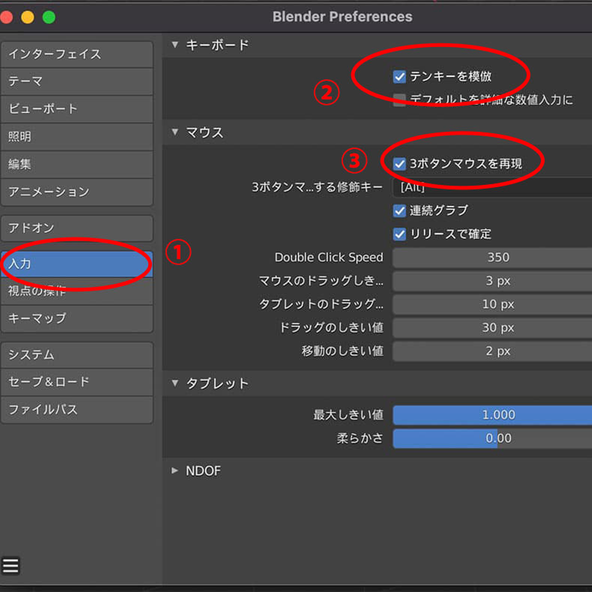Switch to the キーマップ tab

point(77,319)
